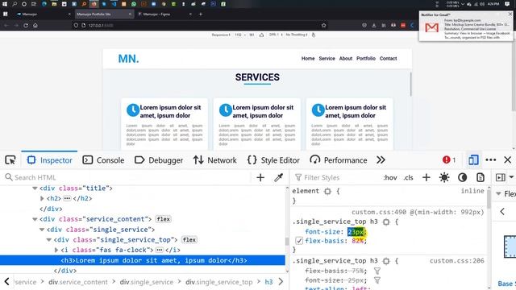Viewport: 516px width, 290px height.
Task: Click the Home link in page navigation
Action: (308, 59)
